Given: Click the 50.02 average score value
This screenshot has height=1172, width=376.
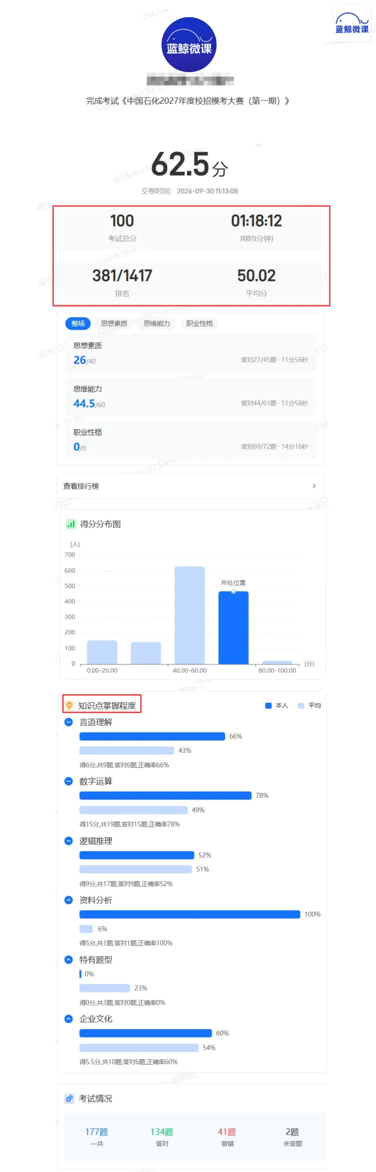Looking at the screenshot, I should [256, 275].
